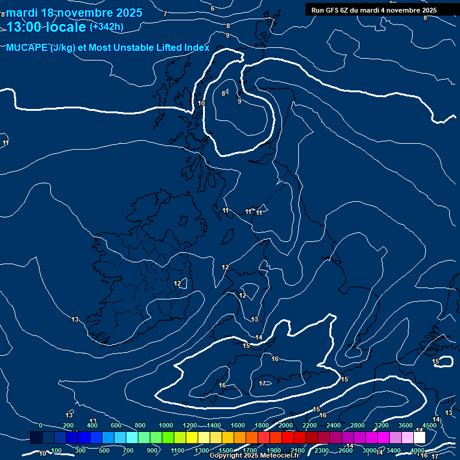Click the legend value "200"

pyautogui.click(x=68, y=425)
